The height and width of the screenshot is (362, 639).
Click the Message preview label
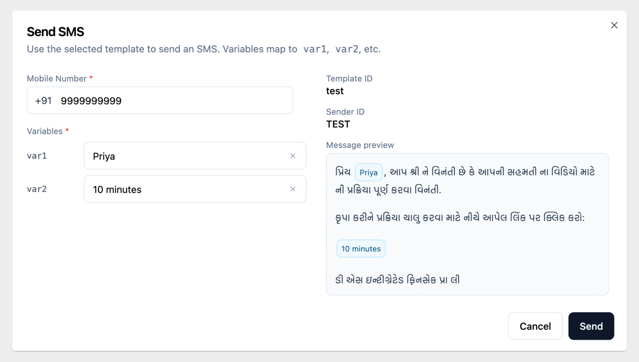click(360, 145)
